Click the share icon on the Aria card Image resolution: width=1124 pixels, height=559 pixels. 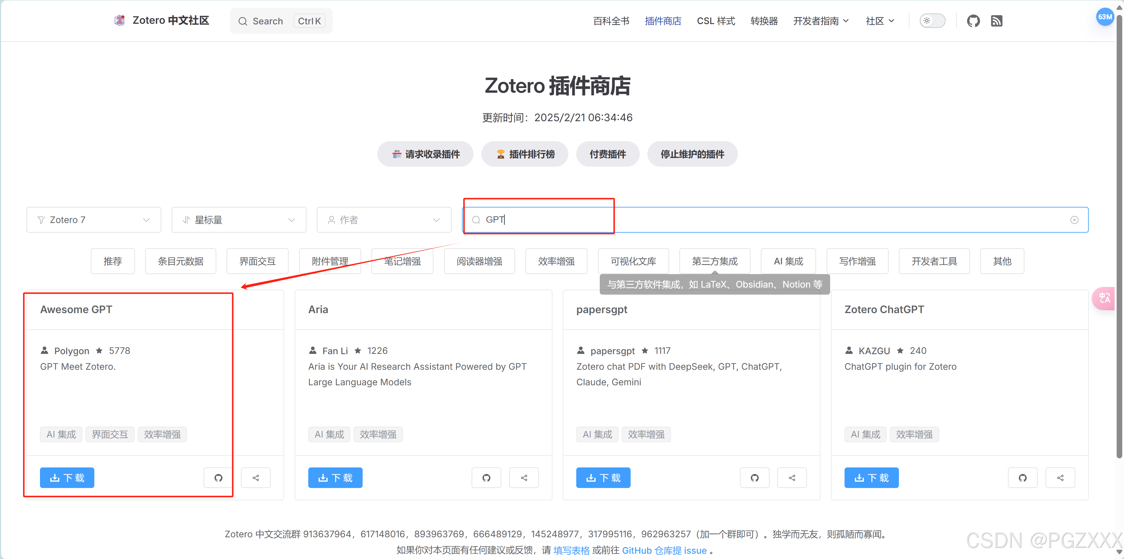[524, 478]
